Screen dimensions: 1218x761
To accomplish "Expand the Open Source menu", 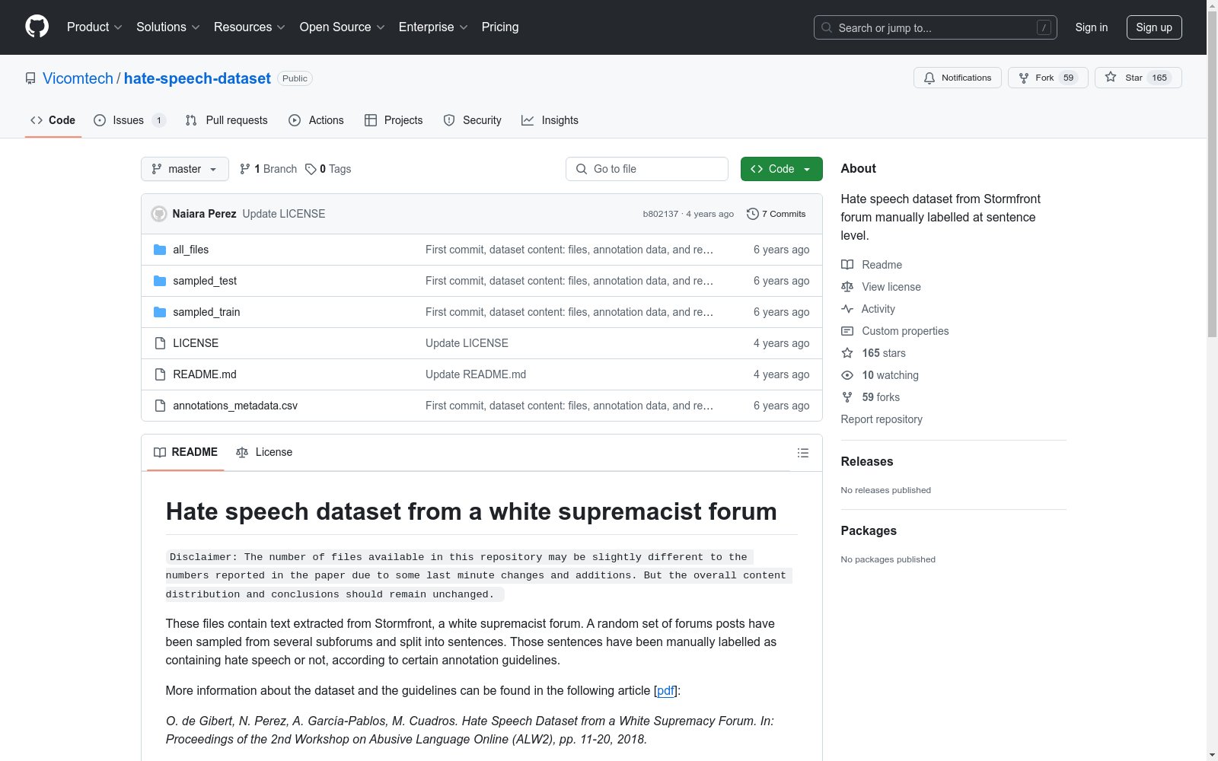I will [343, 27].
